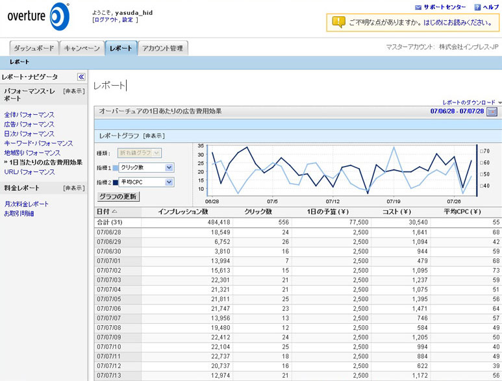Open the 指標1 クリック数 dropdown
Screen dimensions: 502x381
tap(169, 167)
